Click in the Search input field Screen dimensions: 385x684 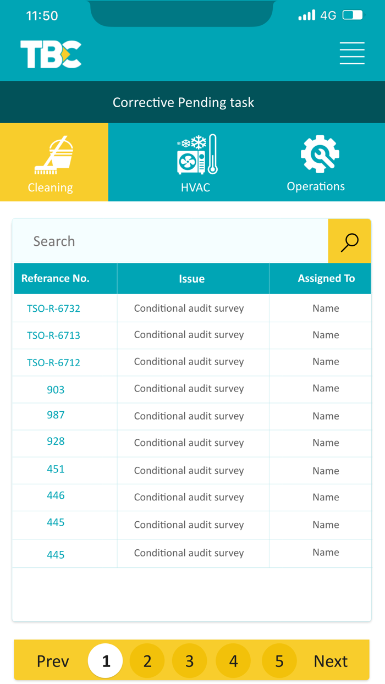(x=170, y=241)
